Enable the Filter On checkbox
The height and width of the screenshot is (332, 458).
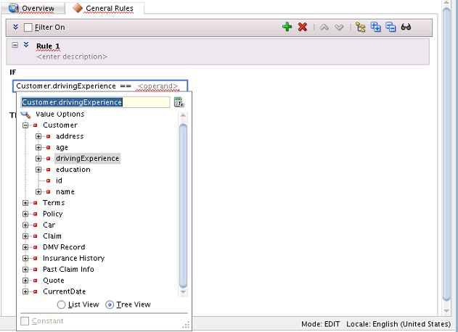point(28,28)
